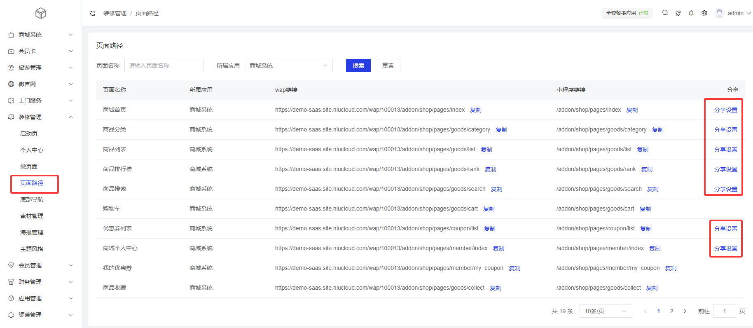The width and height of the screenshot is (753, 328).
Task: Open the 所属应用 dropdown
Action: [x=288, y=66]
